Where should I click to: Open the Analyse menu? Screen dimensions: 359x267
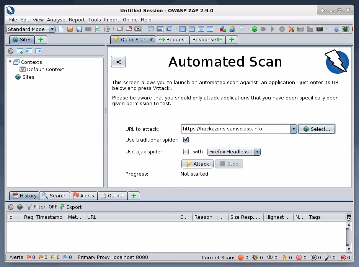[56, 20]
